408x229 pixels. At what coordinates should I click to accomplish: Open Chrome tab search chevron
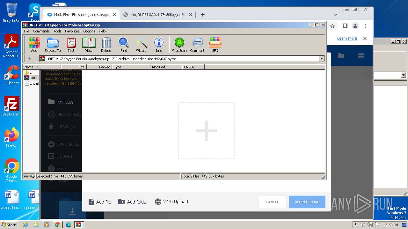336,15
